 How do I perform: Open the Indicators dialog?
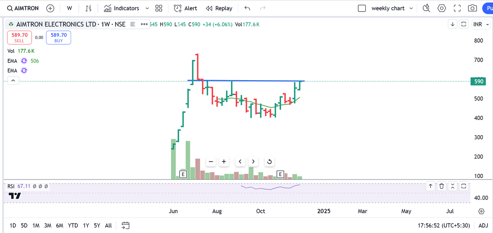[122, 8]
